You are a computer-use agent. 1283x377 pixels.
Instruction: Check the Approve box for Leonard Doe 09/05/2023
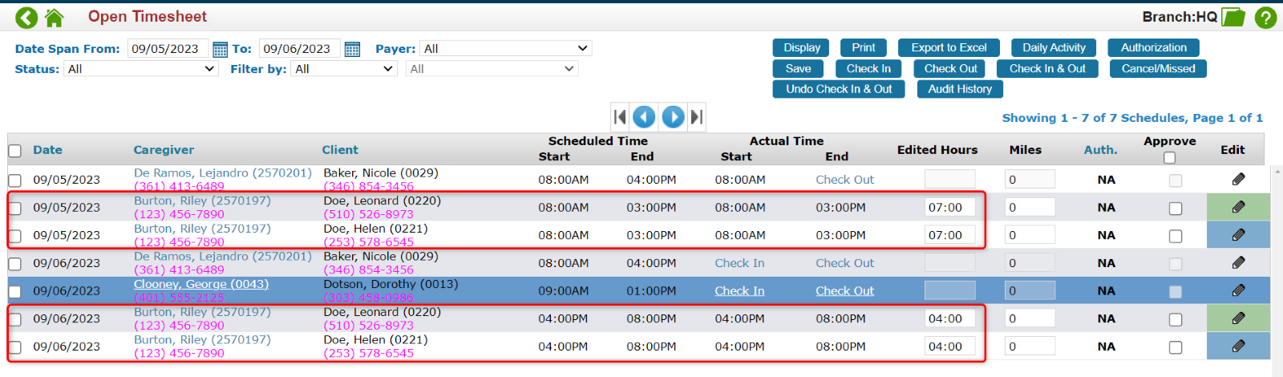tap(1176, 209)
